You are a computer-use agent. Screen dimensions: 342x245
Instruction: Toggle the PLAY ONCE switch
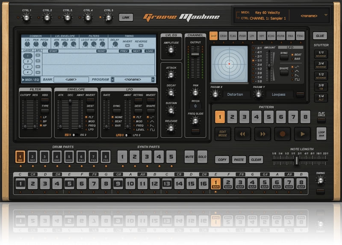(x=321, y=120)
